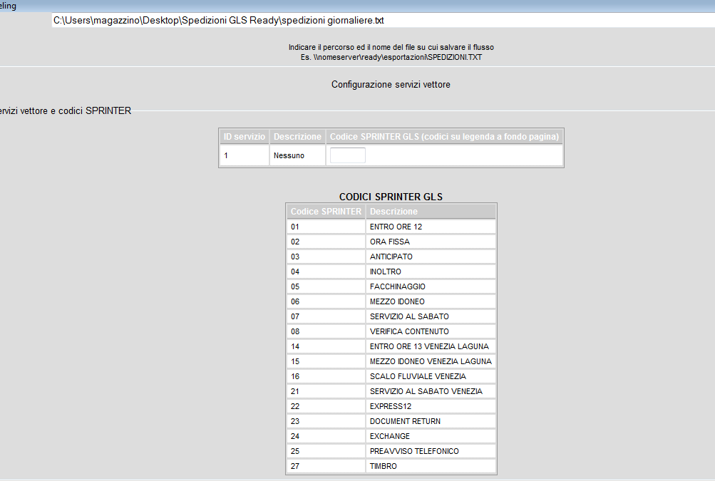
Task: Click the export file path input field
Action: [383, 21]
